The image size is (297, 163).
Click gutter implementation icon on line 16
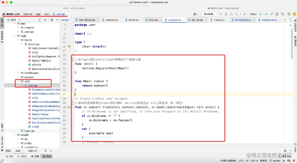click(69, 47)
